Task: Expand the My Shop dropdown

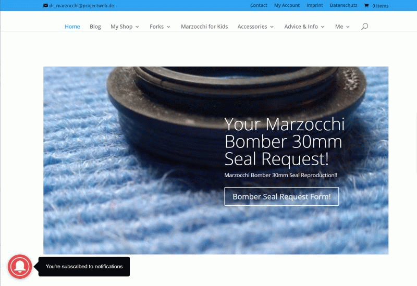Action: [x=125, y=27]
